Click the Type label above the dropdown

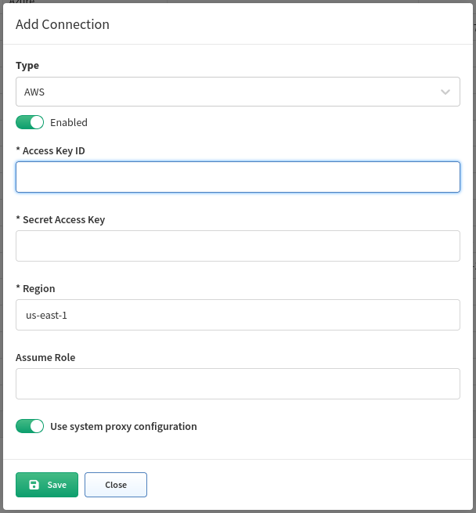click(27, 66)
